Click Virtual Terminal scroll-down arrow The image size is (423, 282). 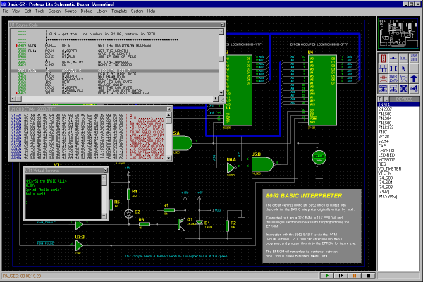[104, 216]
